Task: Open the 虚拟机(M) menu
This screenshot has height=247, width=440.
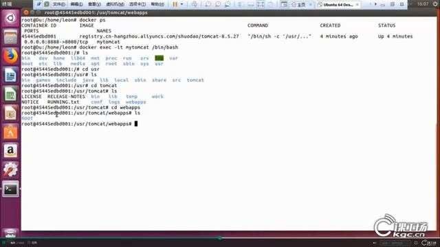Action: pyautogui.click(x=115, y=4)
